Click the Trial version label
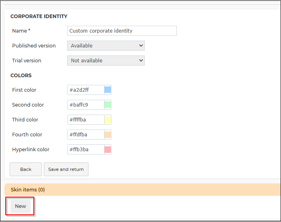This screenshot has height=222, width=281. click(x=27, y=61)
